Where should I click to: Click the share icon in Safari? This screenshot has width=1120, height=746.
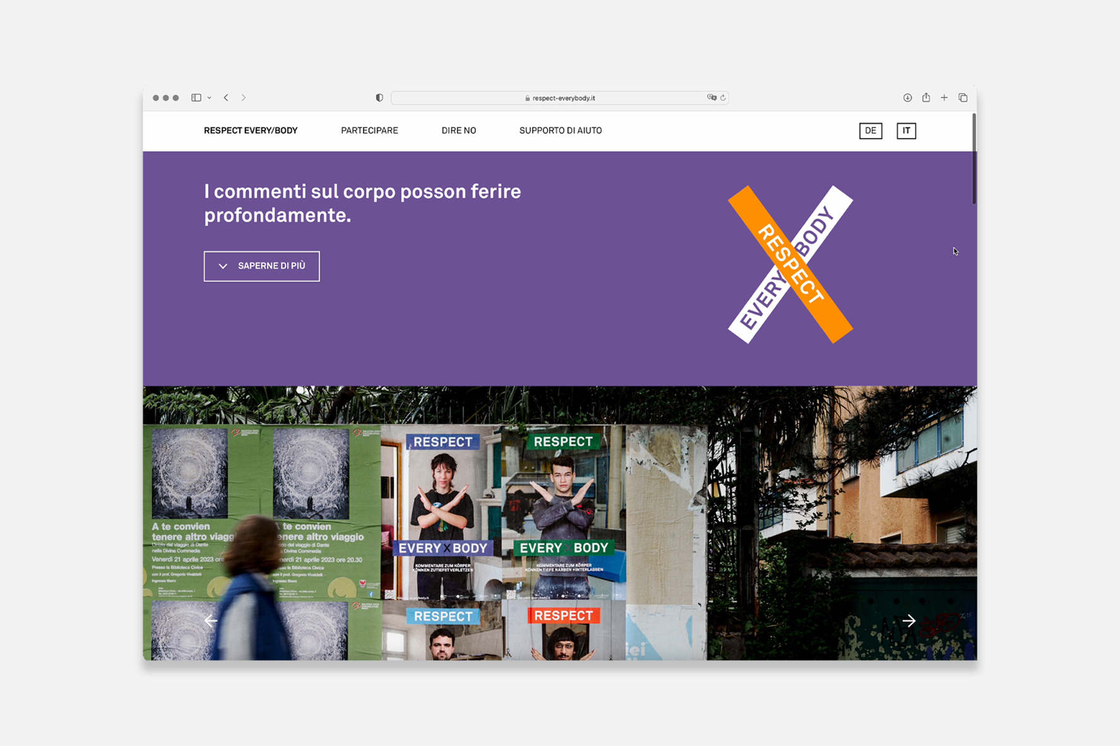point(926,97)
